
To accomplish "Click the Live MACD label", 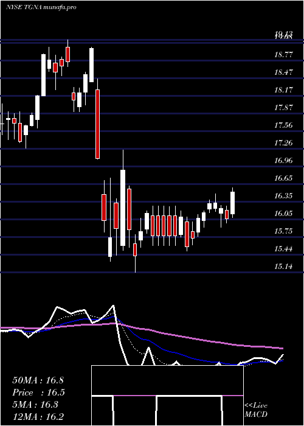I will point(256,410).
